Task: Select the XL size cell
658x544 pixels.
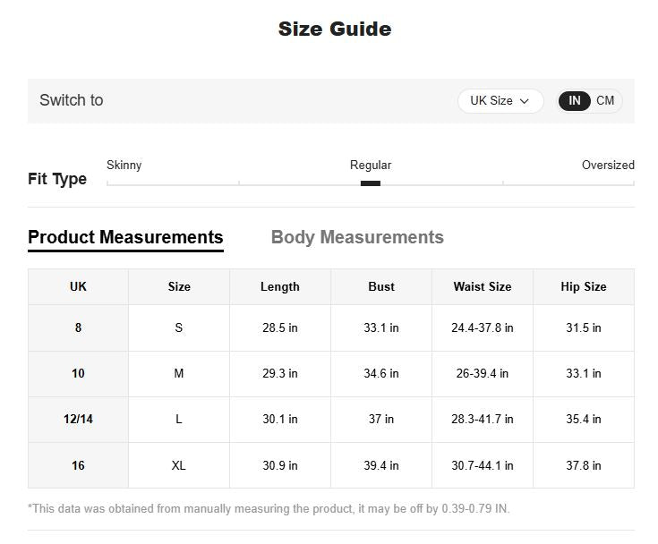Action: click(179, 465)
